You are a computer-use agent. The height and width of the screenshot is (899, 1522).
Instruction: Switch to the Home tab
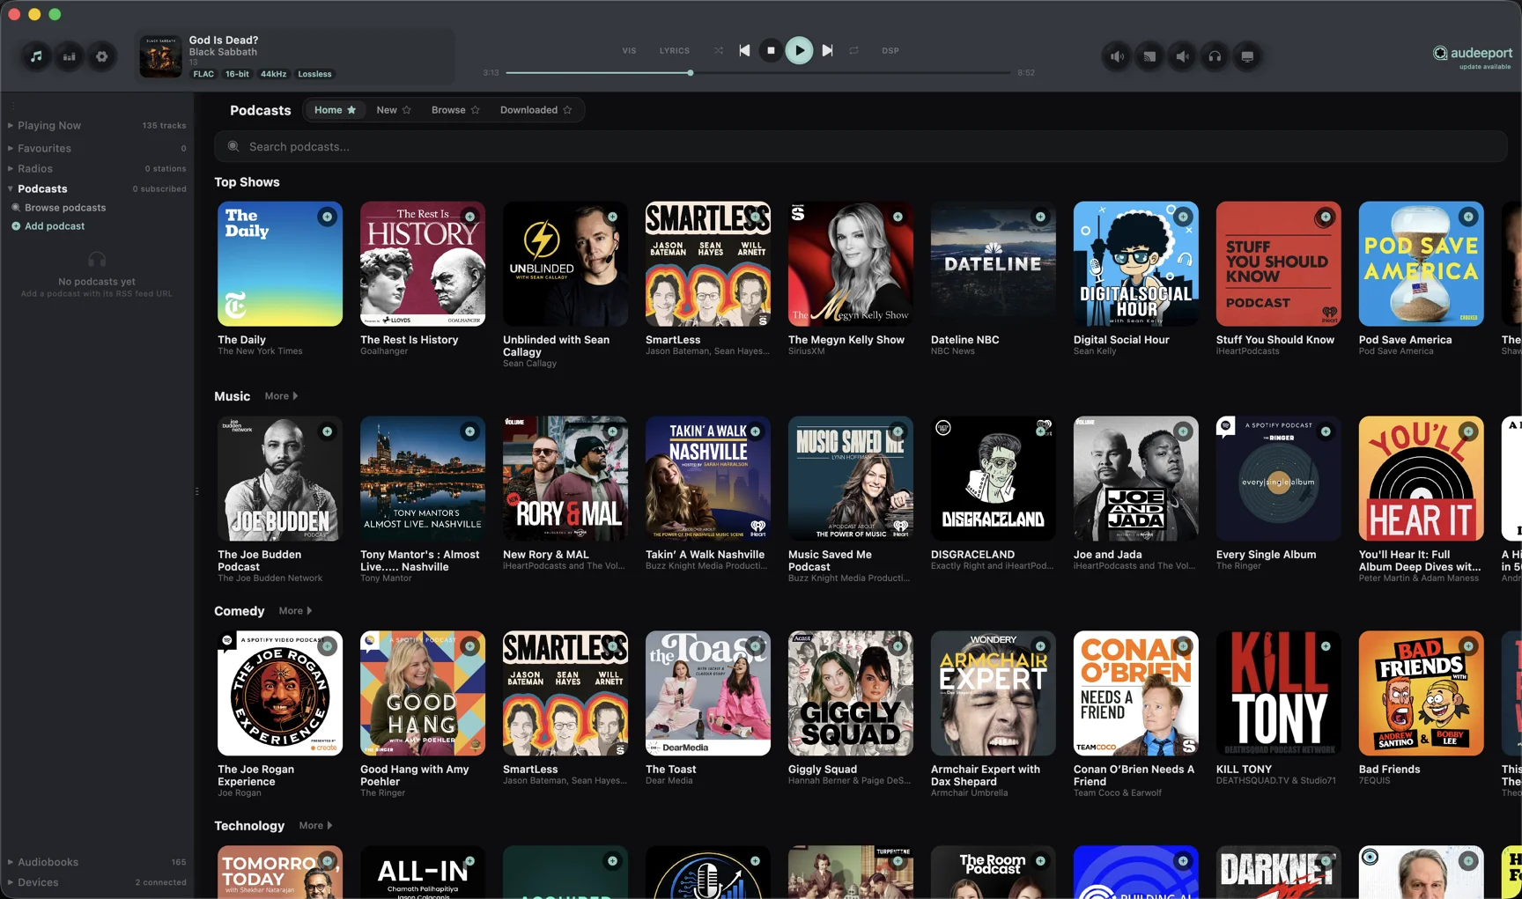[x=328, y=110]
